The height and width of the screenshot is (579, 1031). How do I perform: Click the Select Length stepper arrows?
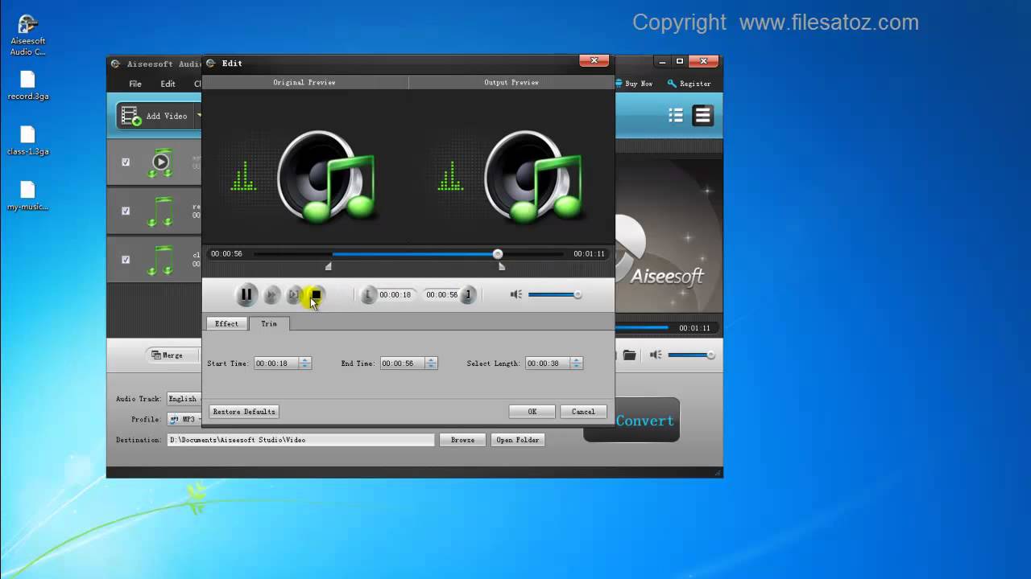coord(576,363)
